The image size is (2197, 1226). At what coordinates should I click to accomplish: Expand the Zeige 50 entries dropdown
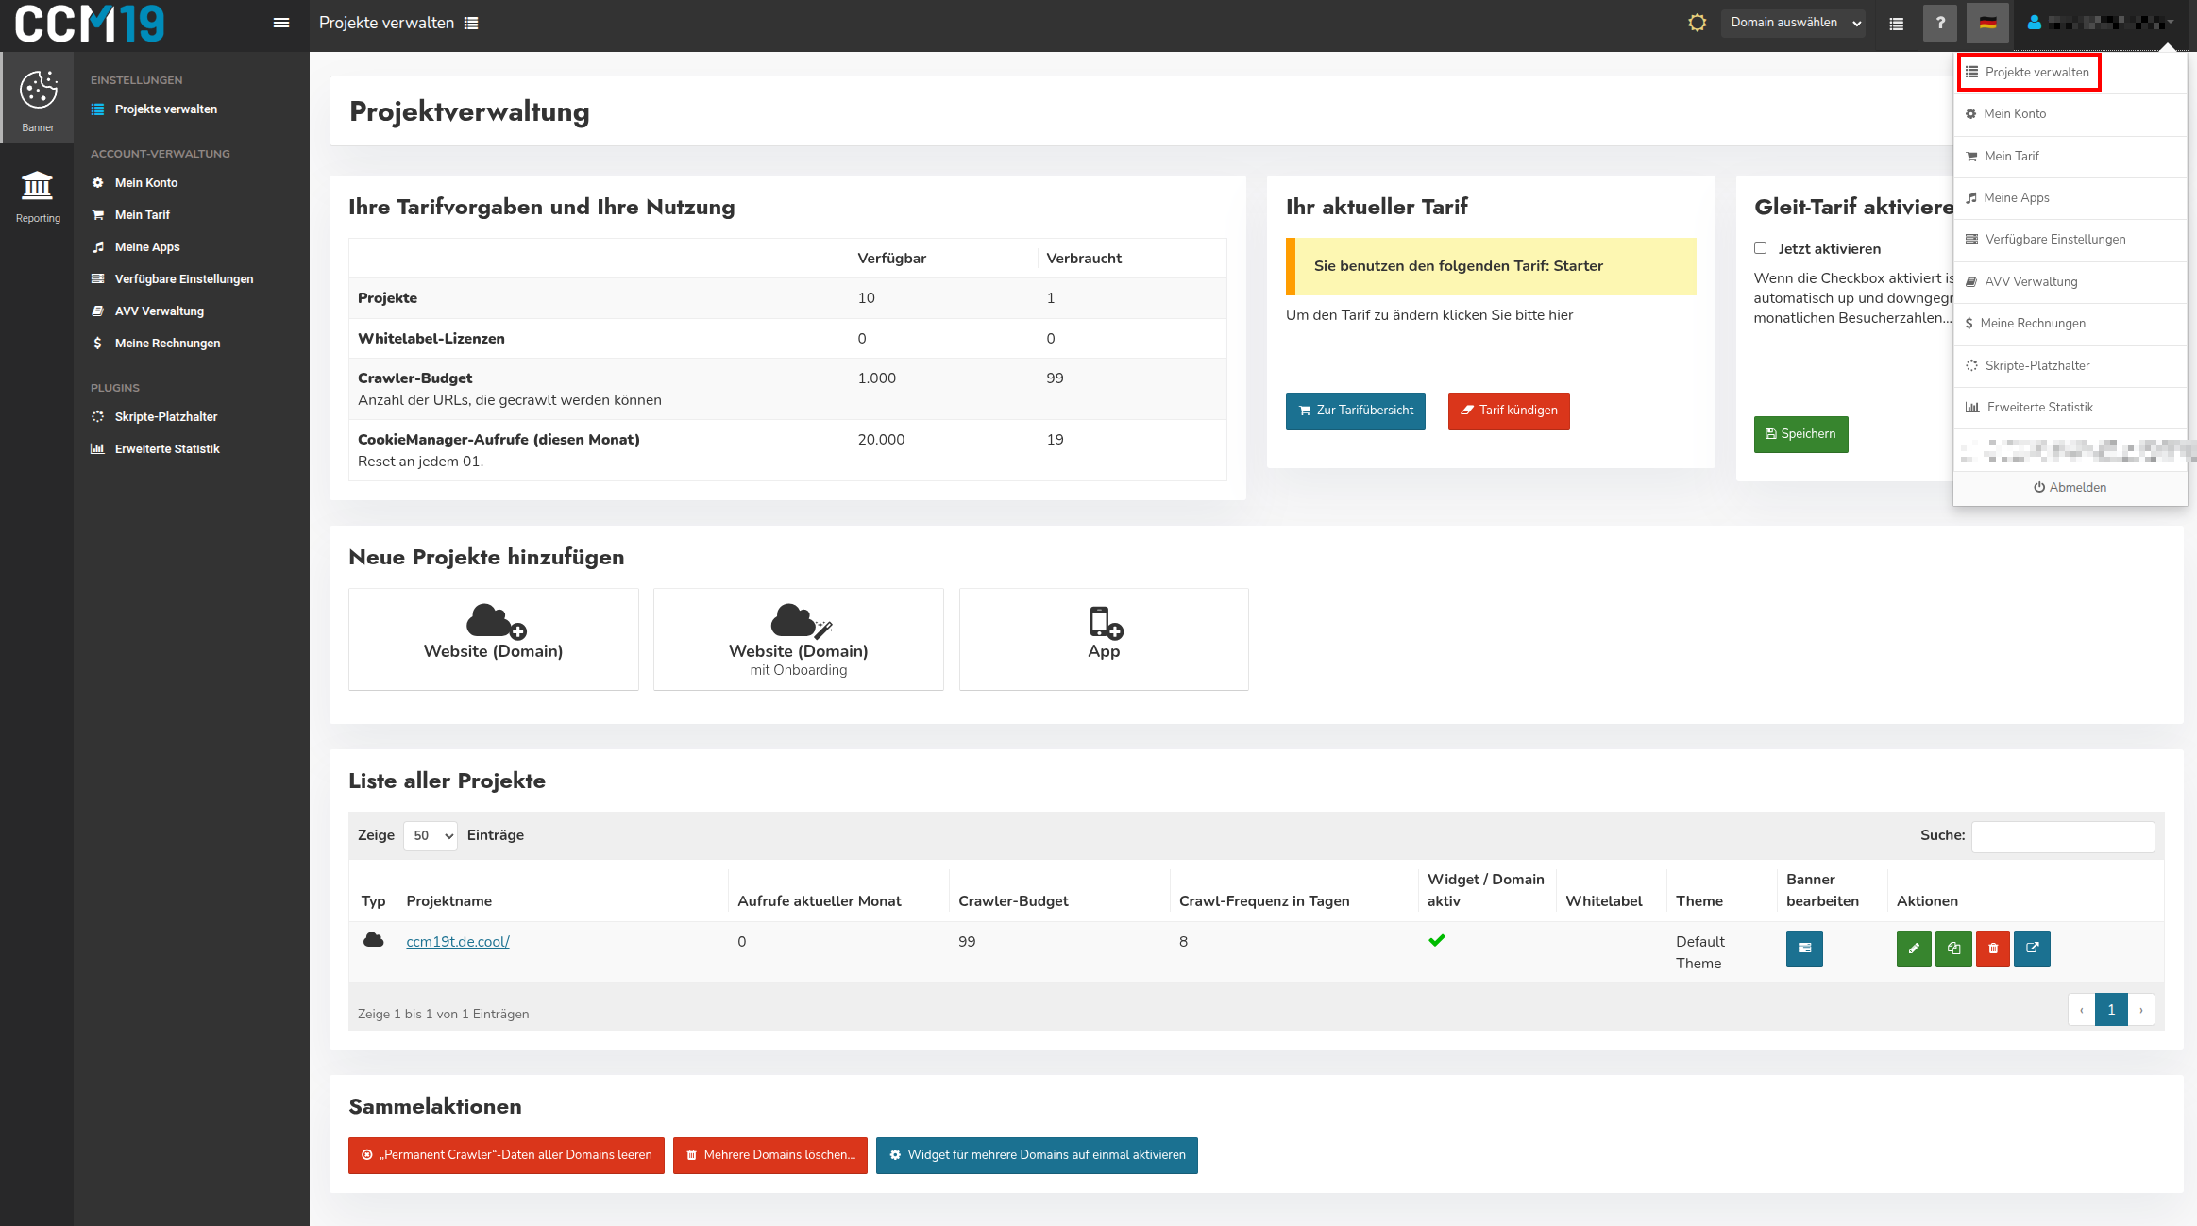(x=431, y=835)
